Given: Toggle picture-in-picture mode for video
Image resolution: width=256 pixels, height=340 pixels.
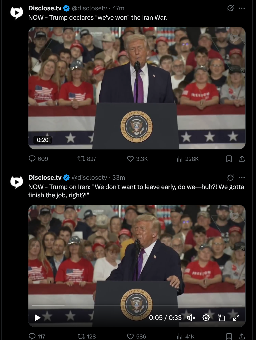Looking at the screenshot, I should coord(221,318).
